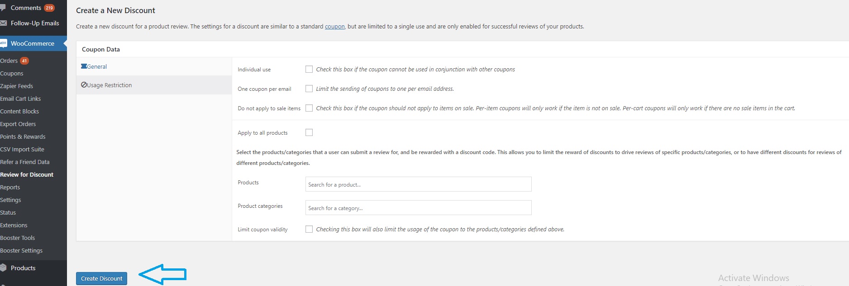Click the Comments speech bubble icon
Viewport: 849px width, 286px height.
pyautogui.click(x=3, y=8)
